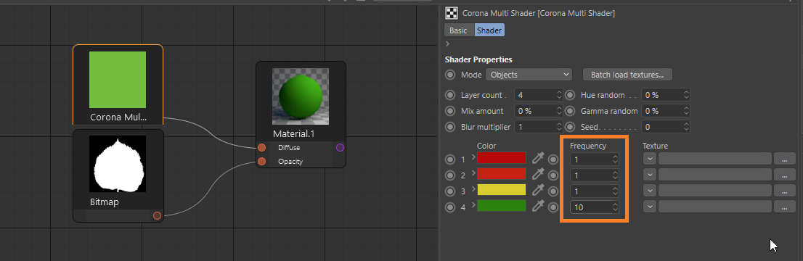Toggle the Mix amount animation dot
This screenshot has height=261, width=803.
coord(450,111)
